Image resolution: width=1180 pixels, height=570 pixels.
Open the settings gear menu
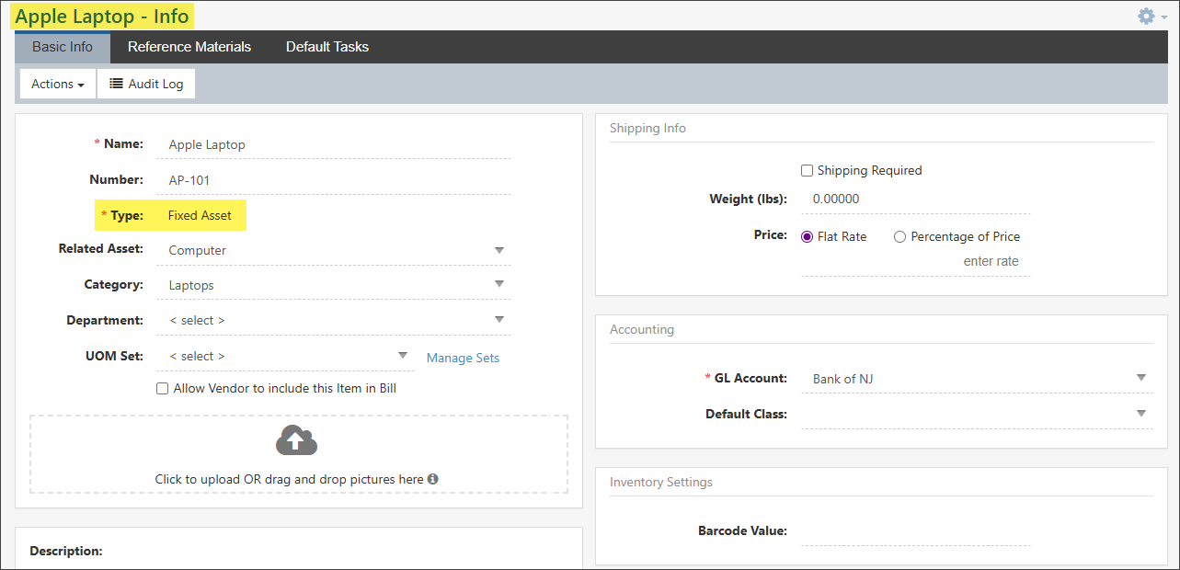pyautogui.click(x=1151, y=17)
